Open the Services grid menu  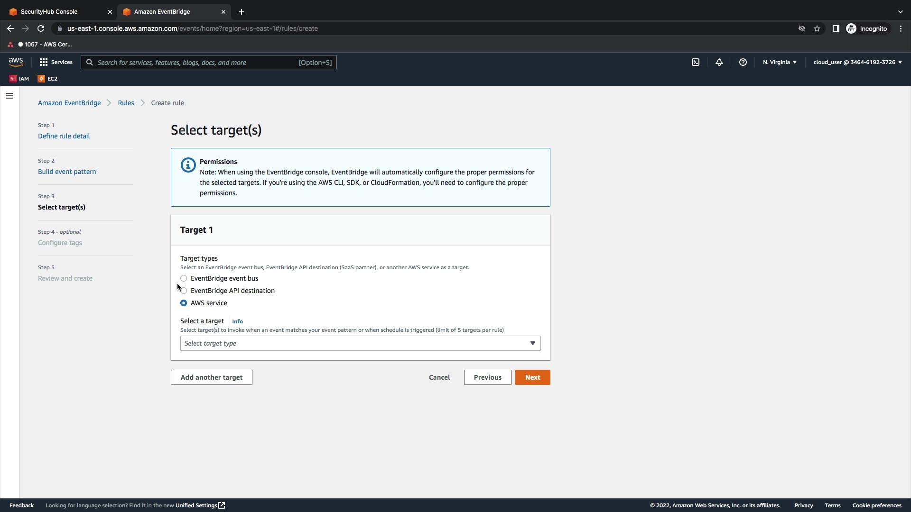coord(56,62)
